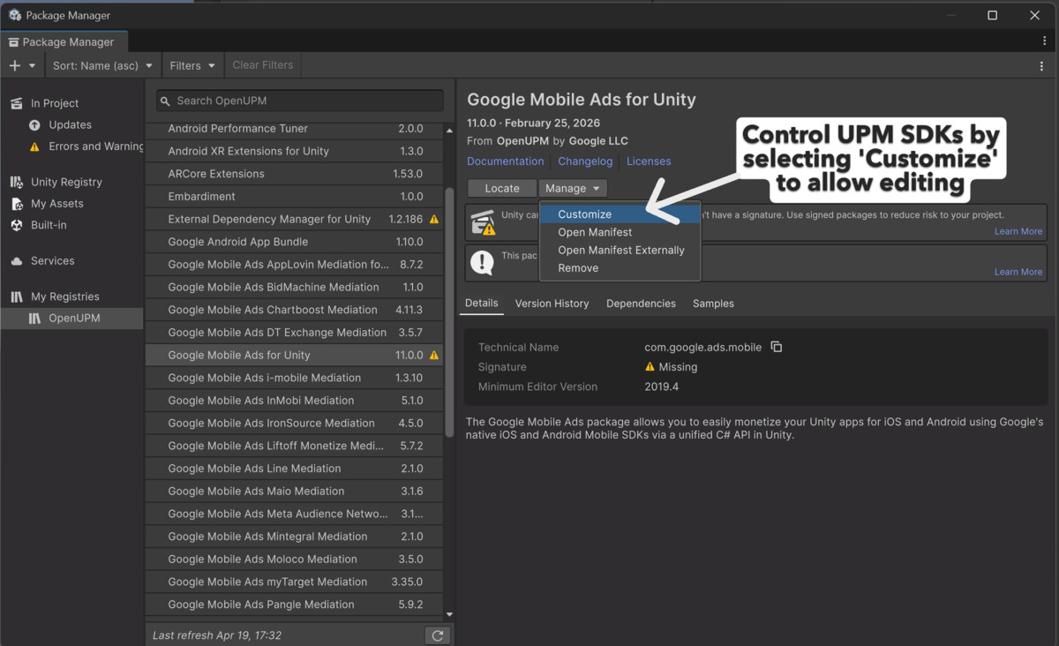Select Remove from the Manage menu

(620, 268)
